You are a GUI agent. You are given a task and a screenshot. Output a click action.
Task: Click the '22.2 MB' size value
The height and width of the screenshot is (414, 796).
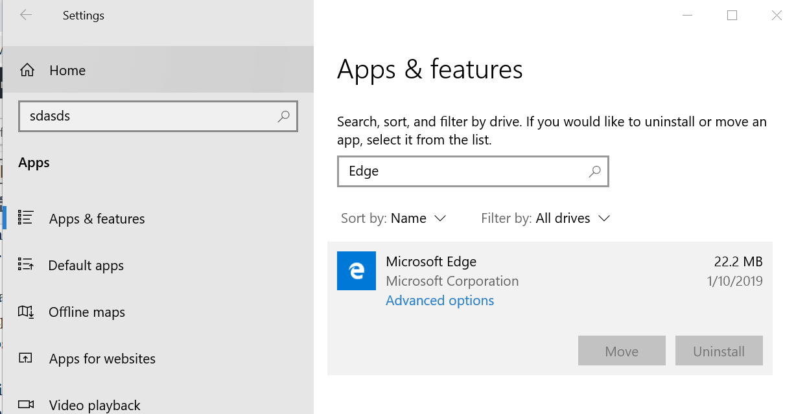(x=738, y=262)
